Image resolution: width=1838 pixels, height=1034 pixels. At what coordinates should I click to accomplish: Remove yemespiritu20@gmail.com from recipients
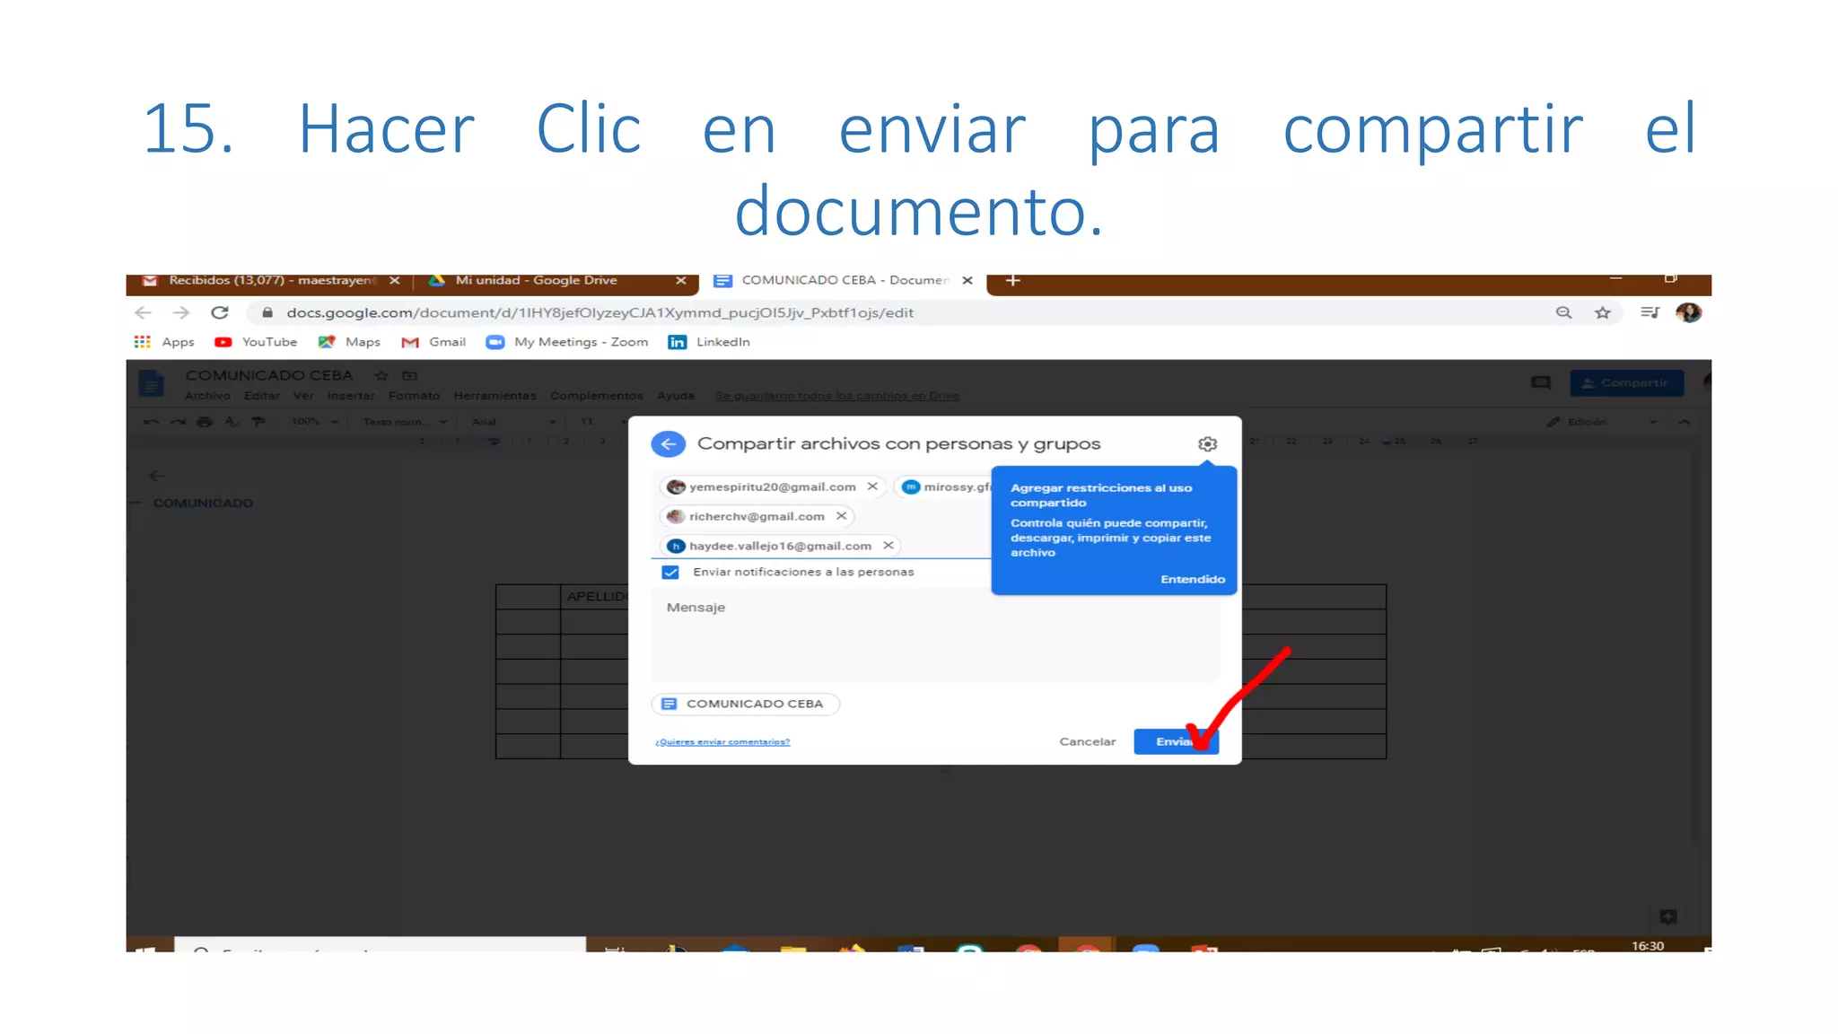click(872, 486)
